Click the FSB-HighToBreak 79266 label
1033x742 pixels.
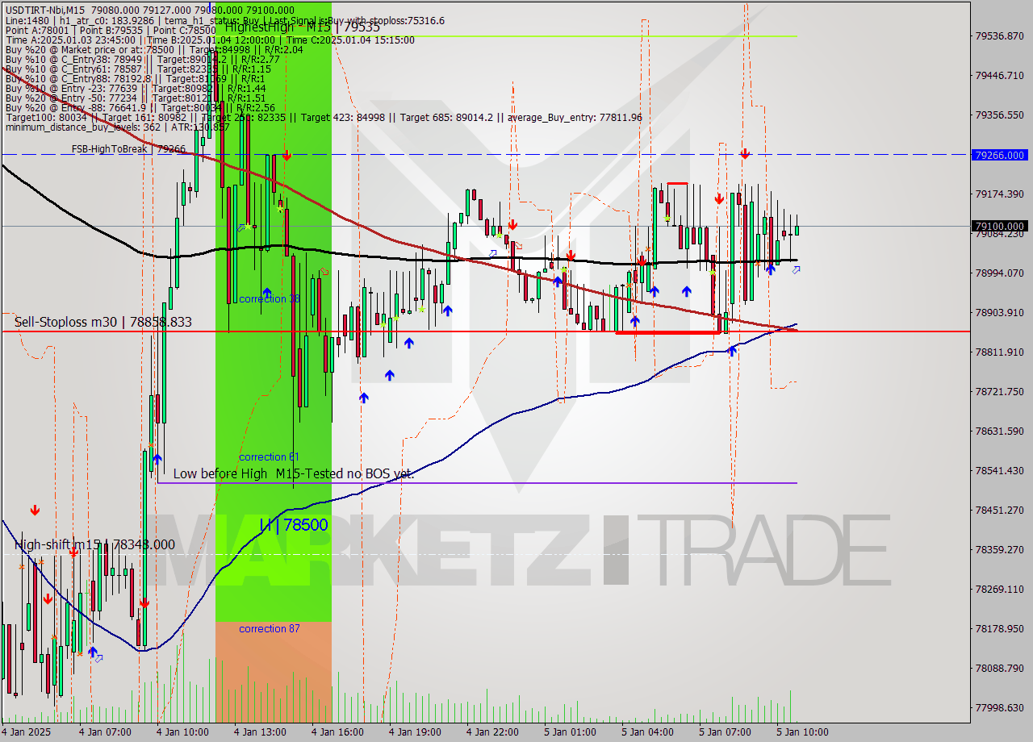128,149
